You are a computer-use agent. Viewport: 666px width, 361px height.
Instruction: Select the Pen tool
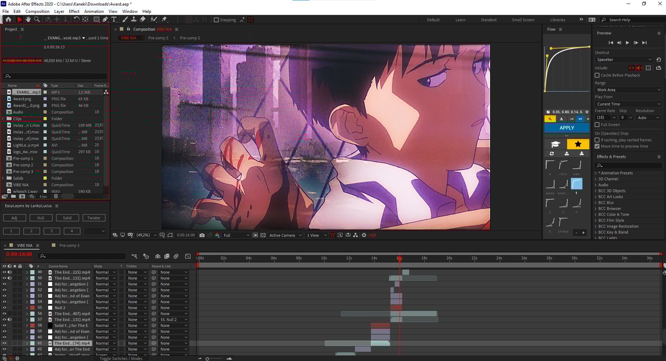(105, 20)
